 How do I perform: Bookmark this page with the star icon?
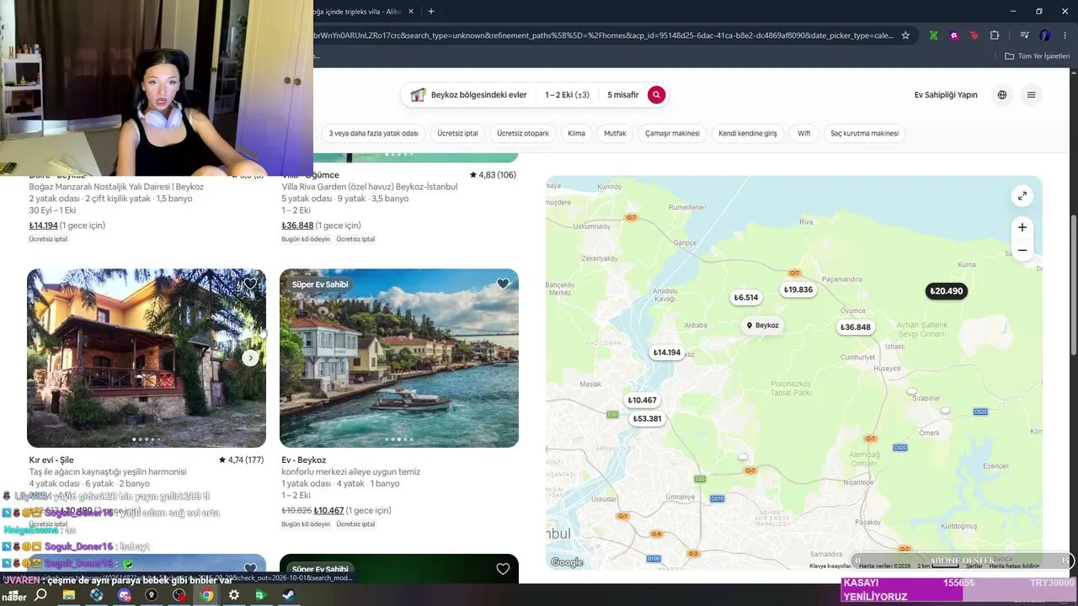[x=905, y=35]
